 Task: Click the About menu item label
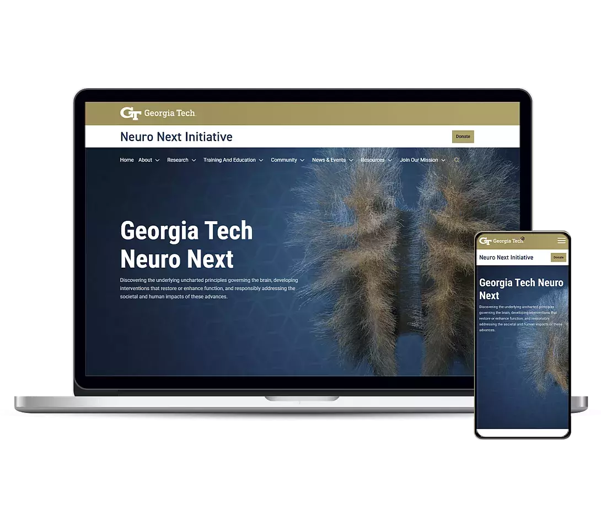145,160
